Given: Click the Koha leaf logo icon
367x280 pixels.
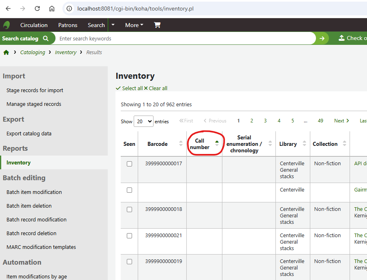Looking at the screenshot, I should click(6, 25).
